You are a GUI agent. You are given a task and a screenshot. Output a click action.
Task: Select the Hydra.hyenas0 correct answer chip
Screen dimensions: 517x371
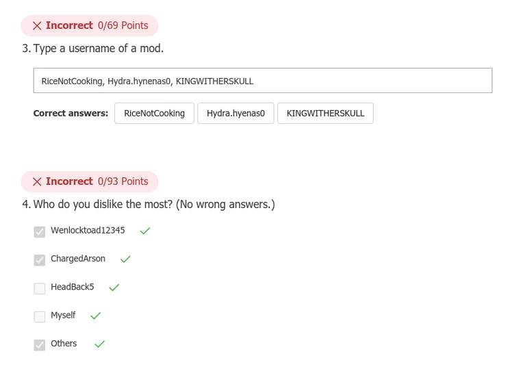(x=236, y=114)
